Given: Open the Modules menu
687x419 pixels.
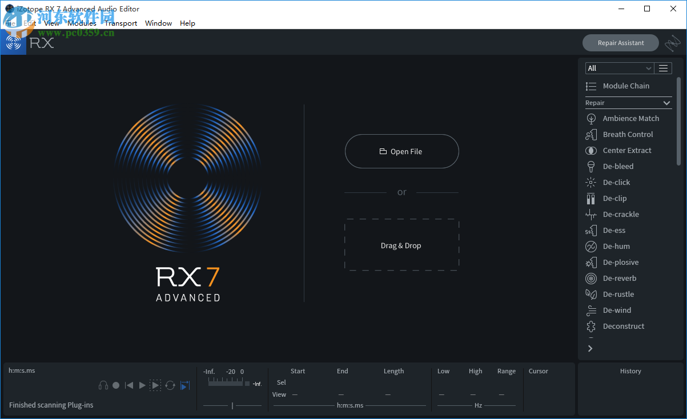Looking at the screenshot, I should [x=82, y=23].
